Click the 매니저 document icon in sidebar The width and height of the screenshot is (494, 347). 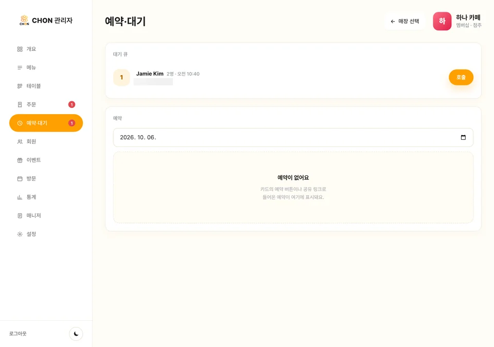[20, 216]
